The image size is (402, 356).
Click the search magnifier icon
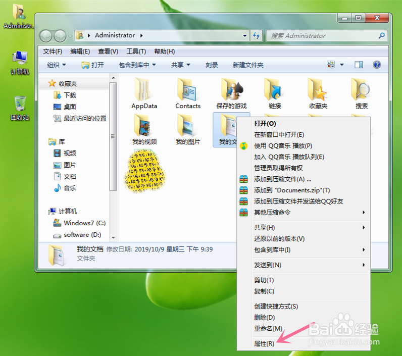pyautogui.click(x=381, y=36)
